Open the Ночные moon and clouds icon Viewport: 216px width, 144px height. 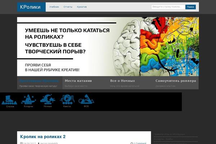pyautogui.click(x=48, y=99)
